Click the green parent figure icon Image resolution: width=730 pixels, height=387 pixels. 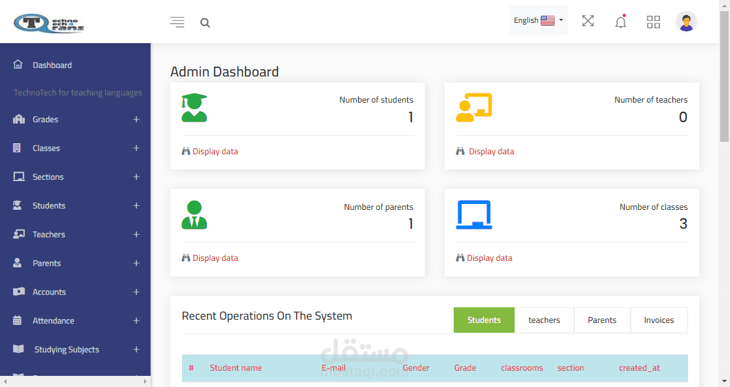(194, 214)
